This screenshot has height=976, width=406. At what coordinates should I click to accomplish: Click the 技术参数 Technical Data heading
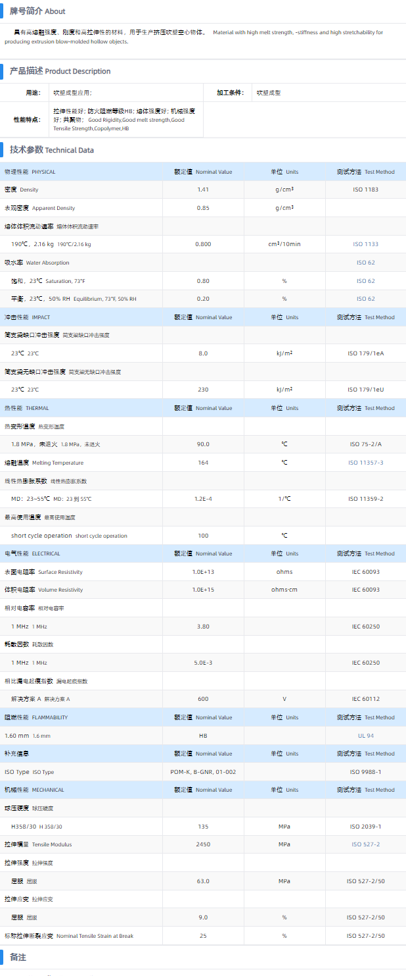(51, 150)
